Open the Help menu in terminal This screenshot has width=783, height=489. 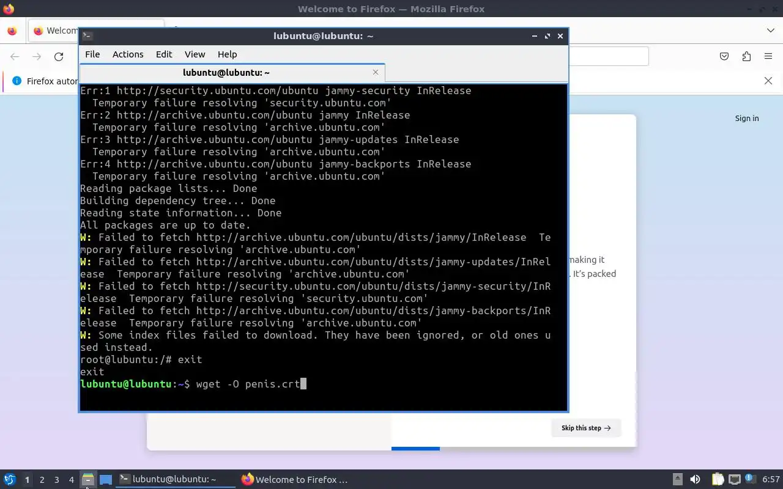(x=227, y=54)
